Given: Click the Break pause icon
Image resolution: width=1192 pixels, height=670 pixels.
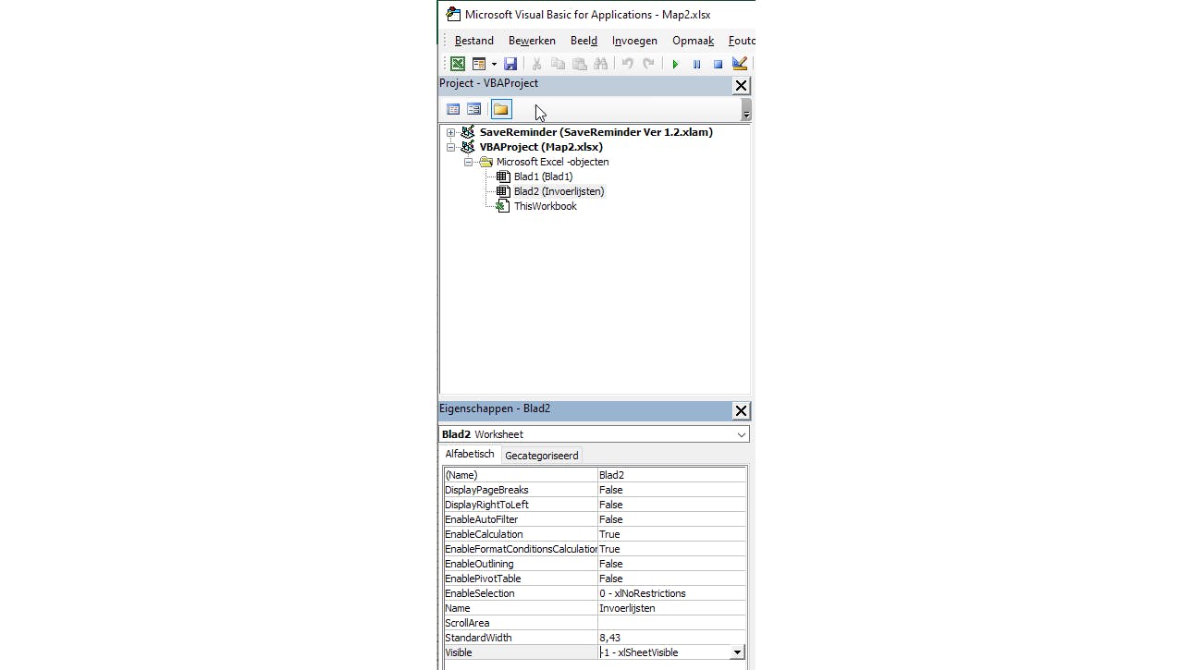Looking at the screenshot, I should click(696, 64).
